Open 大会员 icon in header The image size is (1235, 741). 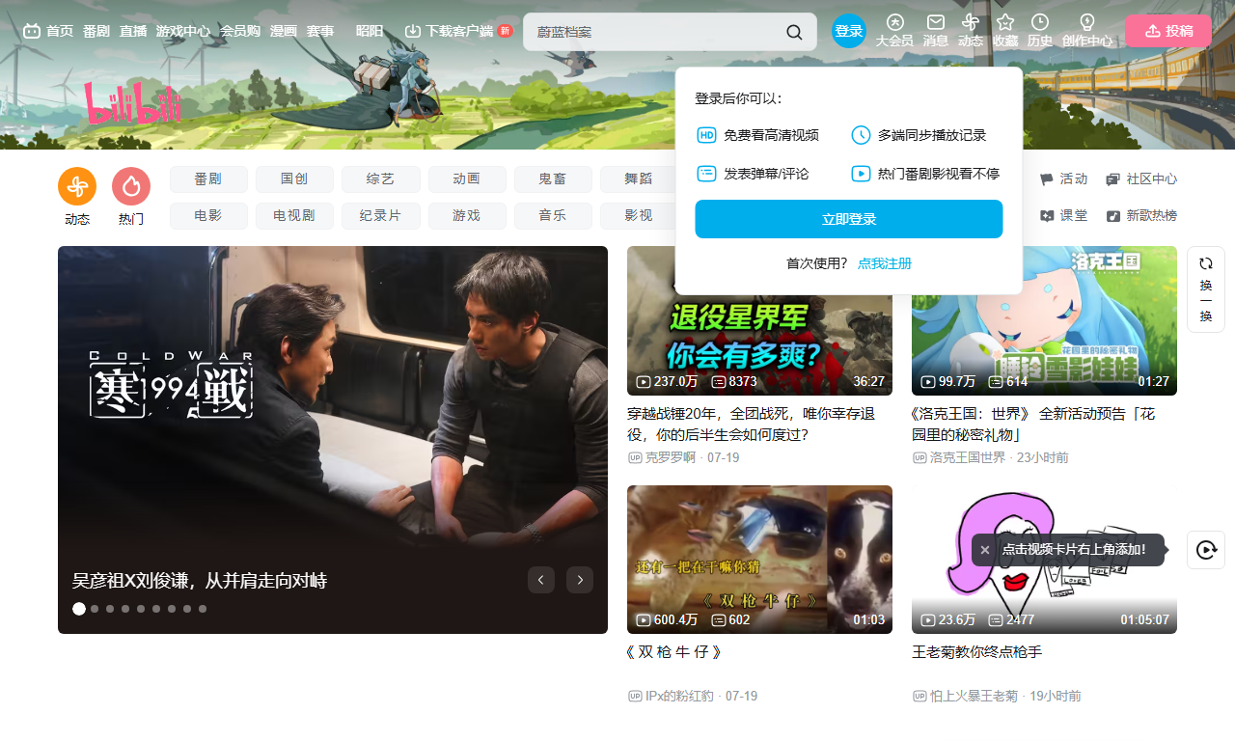[894, 22]
